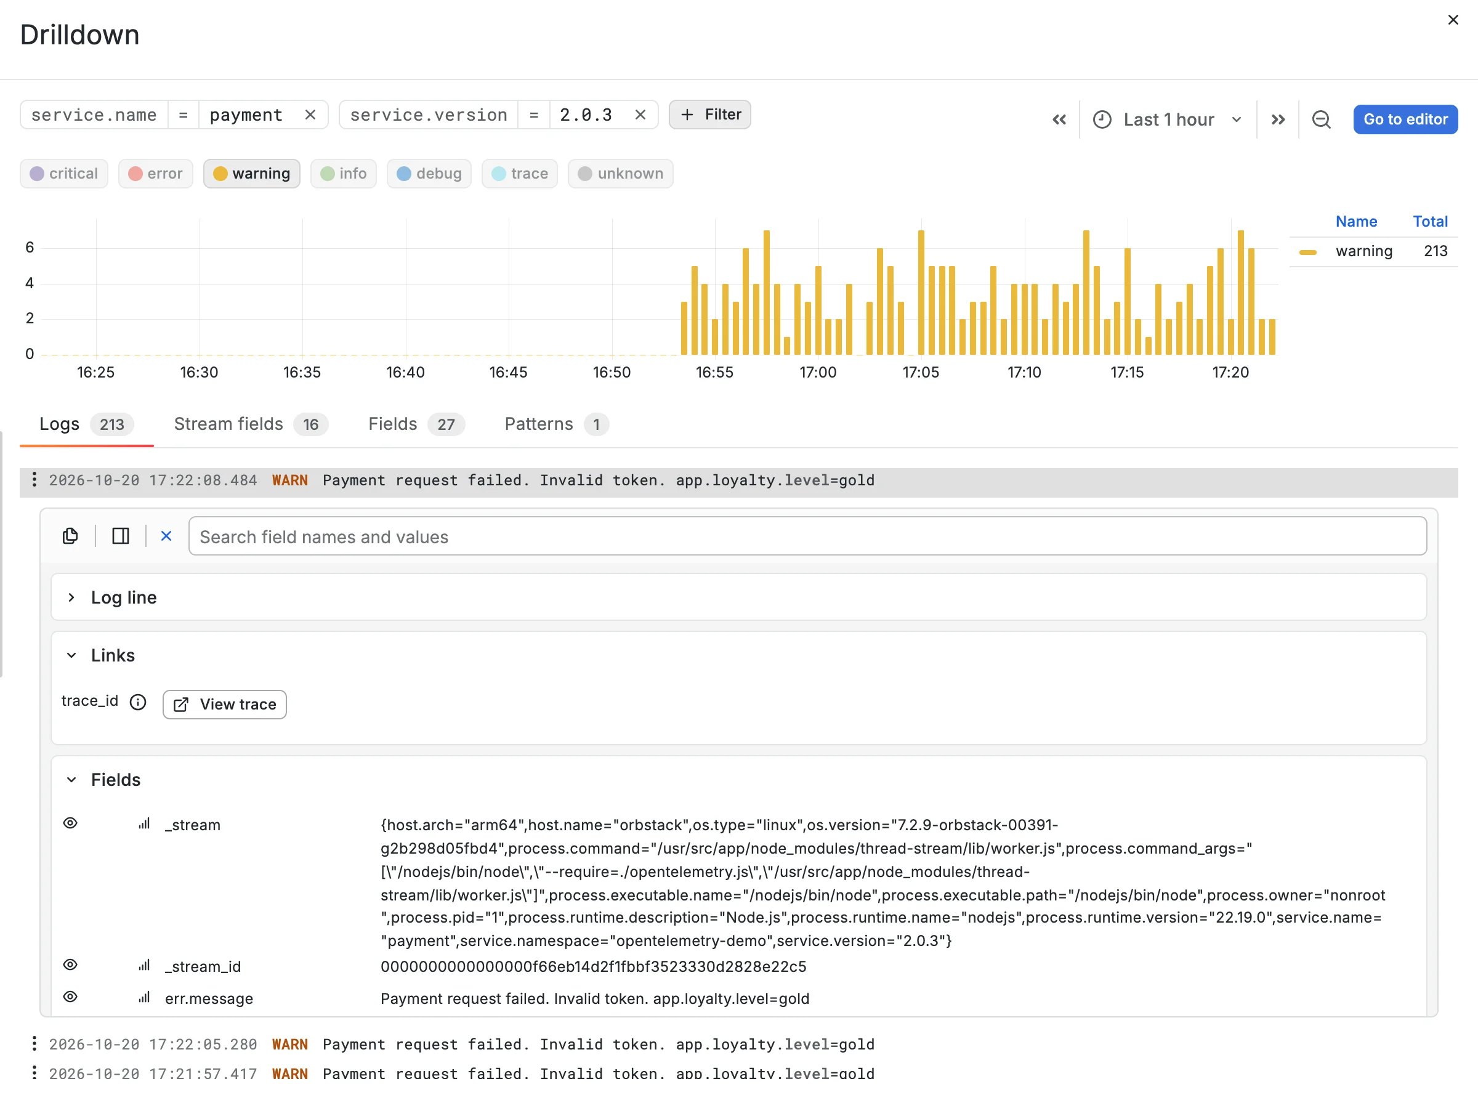This screenshot has height=1108, width=1478.
Task: Open the menu for the 17:21:57.417 log row
Action: [34, 1074]
